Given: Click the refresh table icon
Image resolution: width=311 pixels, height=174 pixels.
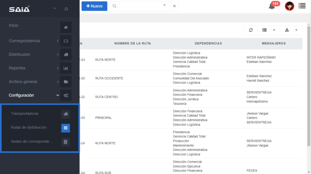Looking at the screenshot, I should tap(251, 30).
